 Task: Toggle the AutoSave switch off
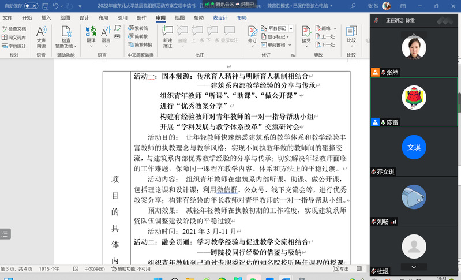pyautogui.click(x=31, y=6)
